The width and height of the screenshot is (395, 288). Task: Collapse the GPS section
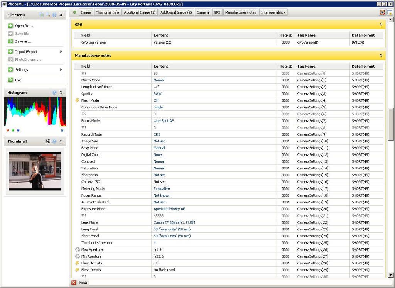(381, 24)
